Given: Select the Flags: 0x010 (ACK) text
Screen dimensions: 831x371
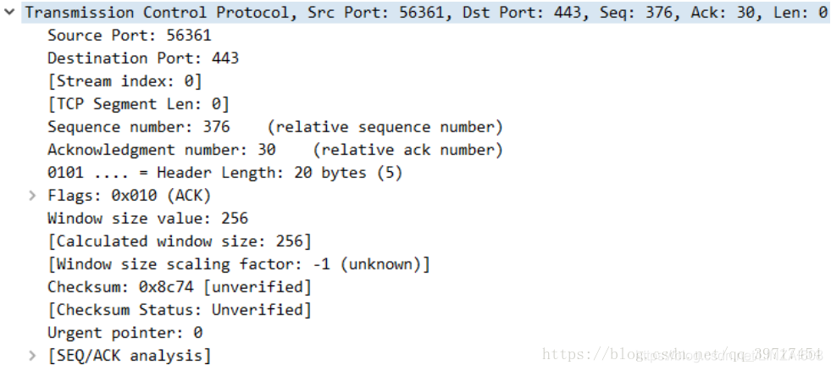Looking at the screenshot, I should click(x=130, y=196).
